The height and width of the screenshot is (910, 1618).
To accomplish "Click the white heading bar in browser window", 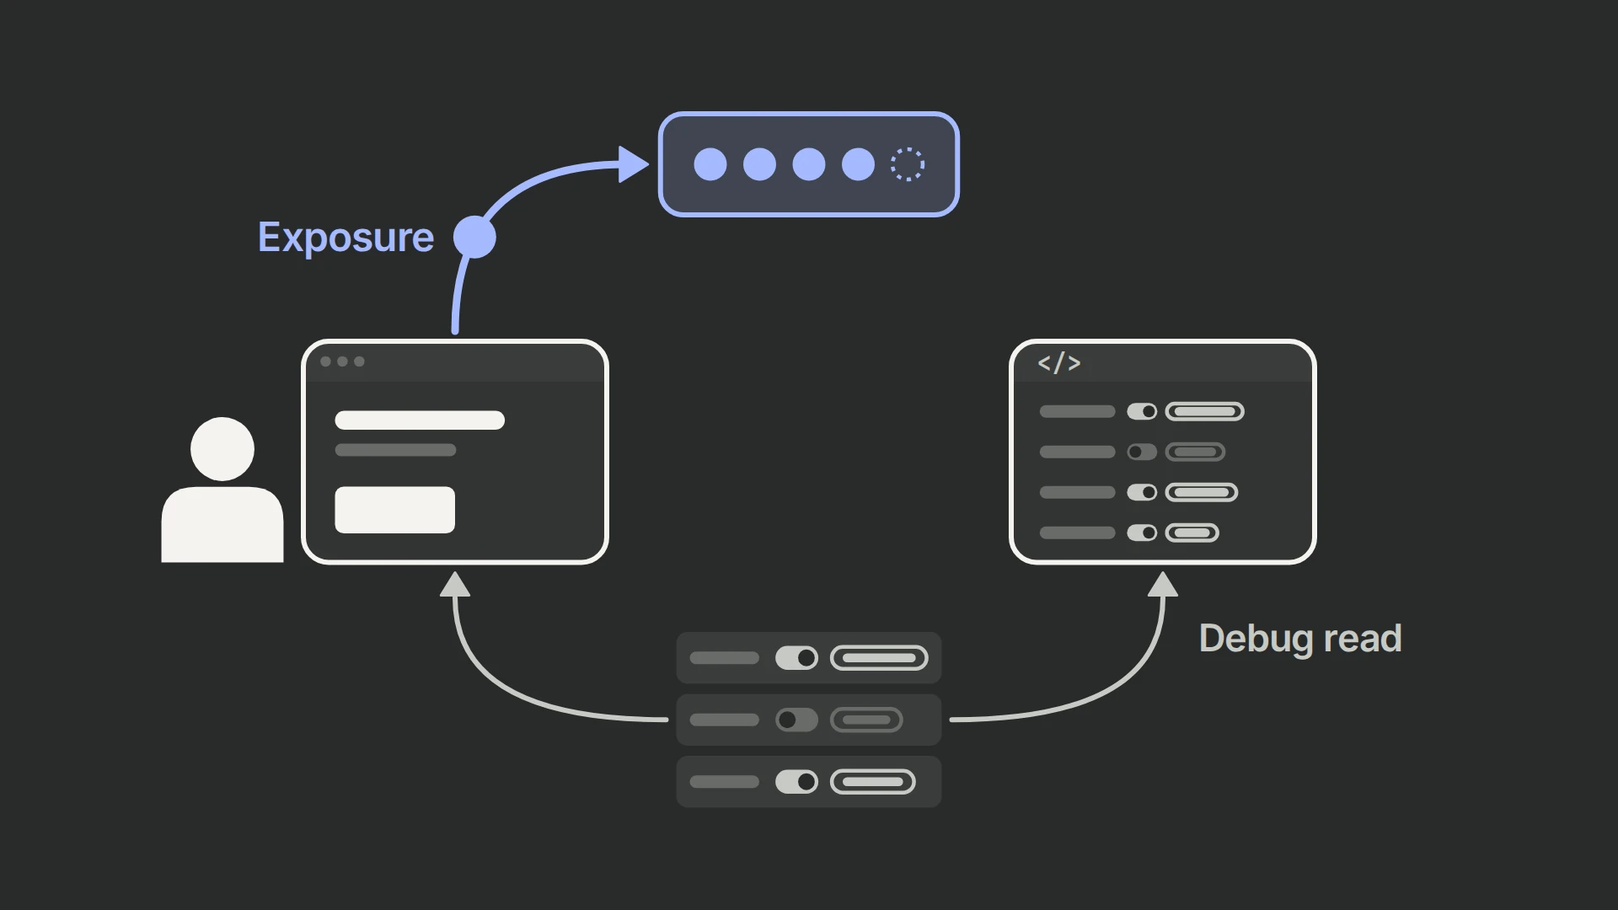I will pos(420,420).
